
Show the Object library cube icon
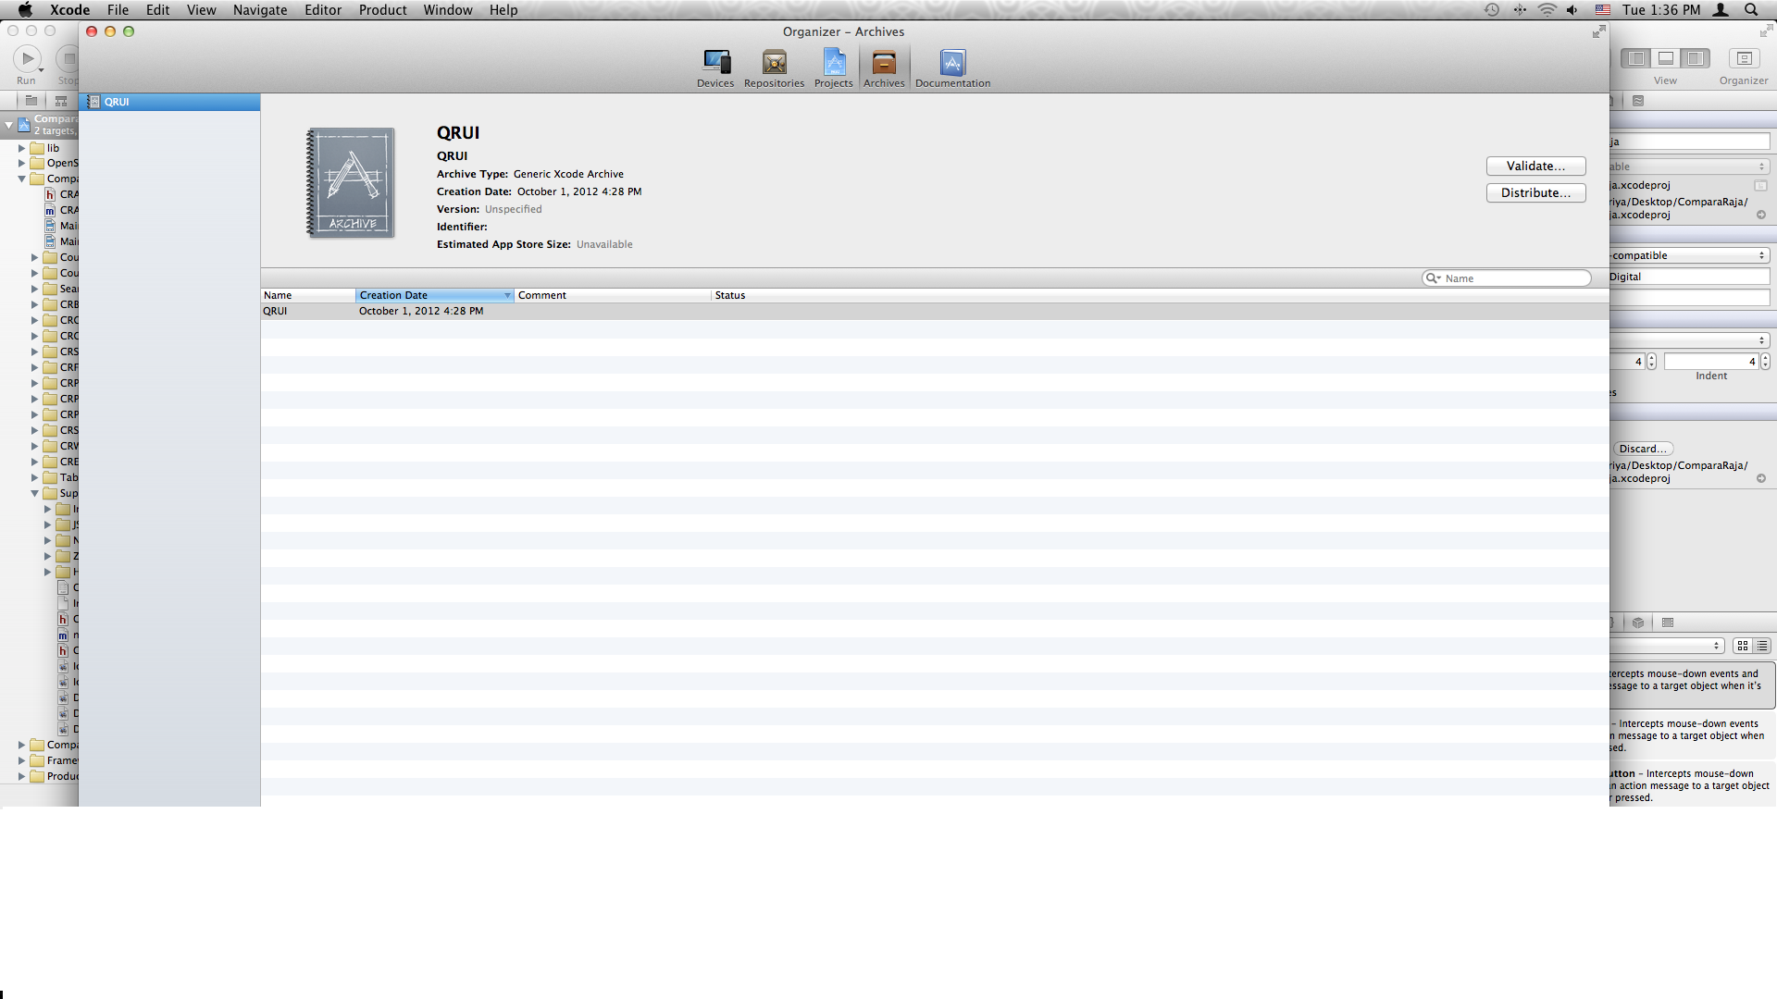1638,623
